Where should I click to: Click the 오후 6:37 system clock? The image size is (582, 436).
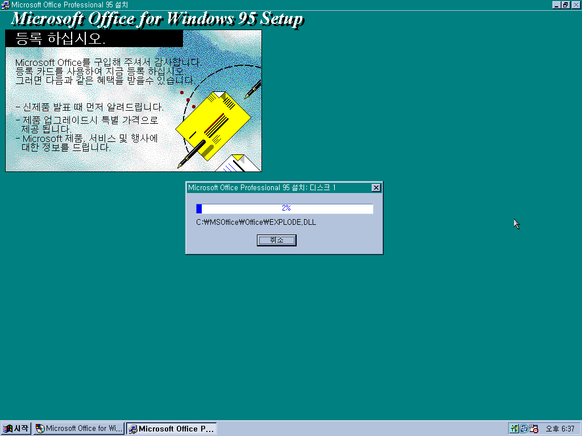(x=560, y=429)
